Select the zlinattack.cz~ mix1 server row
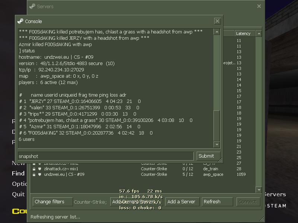The height and width of the screenshot is (223, 298). pos(143,169)
